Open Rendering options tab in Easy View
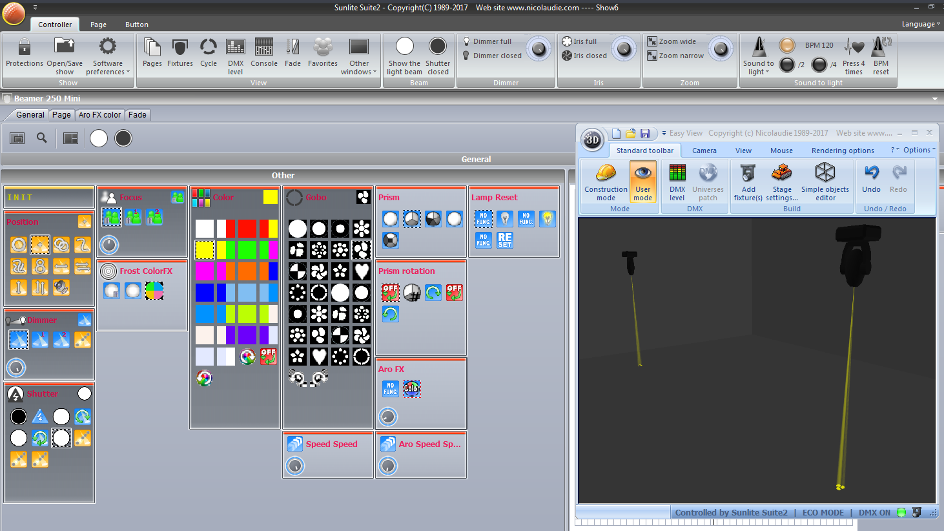944x531 pixels. click(843, 151)
